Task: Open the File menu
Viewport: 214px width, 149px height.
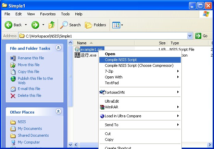Action: click(x=7, y=14)
